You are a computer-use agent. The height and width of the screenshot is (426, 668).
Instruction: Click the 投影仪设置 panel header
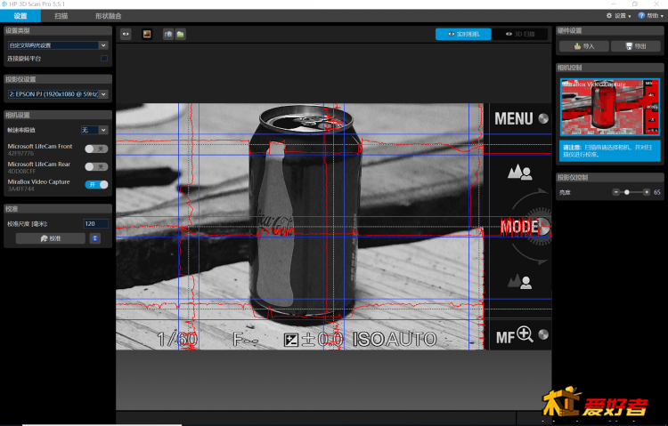point(58,79)
